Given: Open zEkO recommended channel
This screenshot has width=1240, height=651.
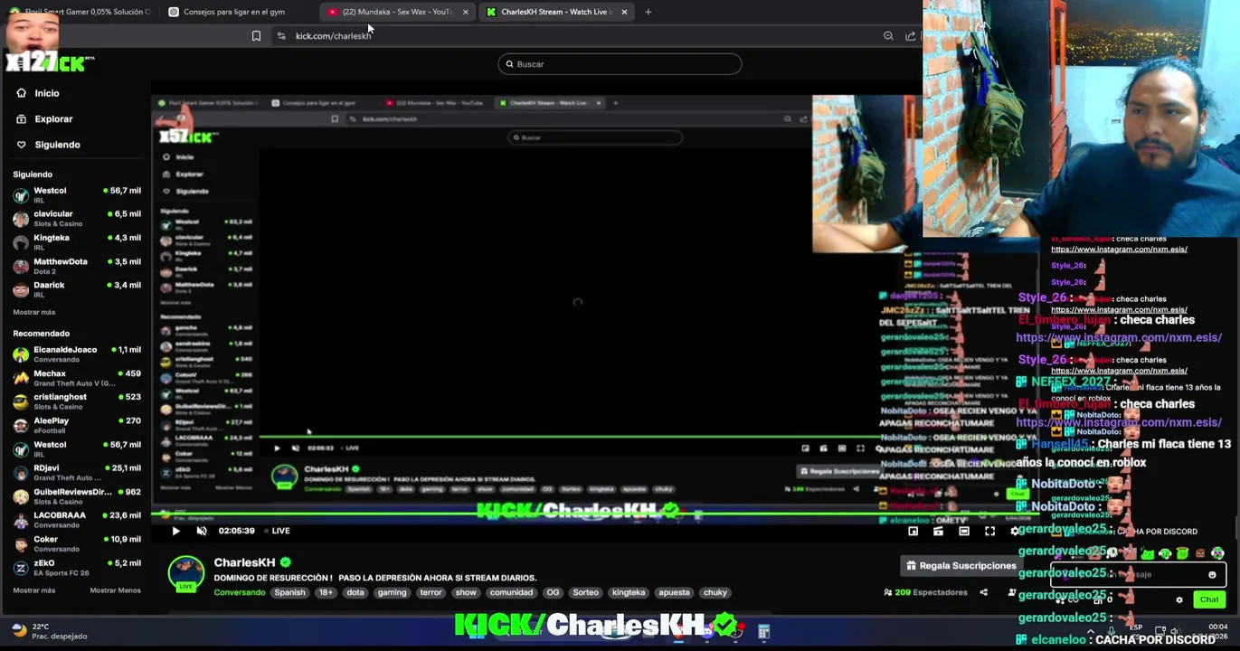Looking at the screenshot, I should pos(77,568).
